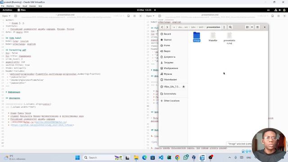Viewport: 288px width, 162px height.
Task: Open view options dropdown arrow in Files
Action: (x=252, y=27)
